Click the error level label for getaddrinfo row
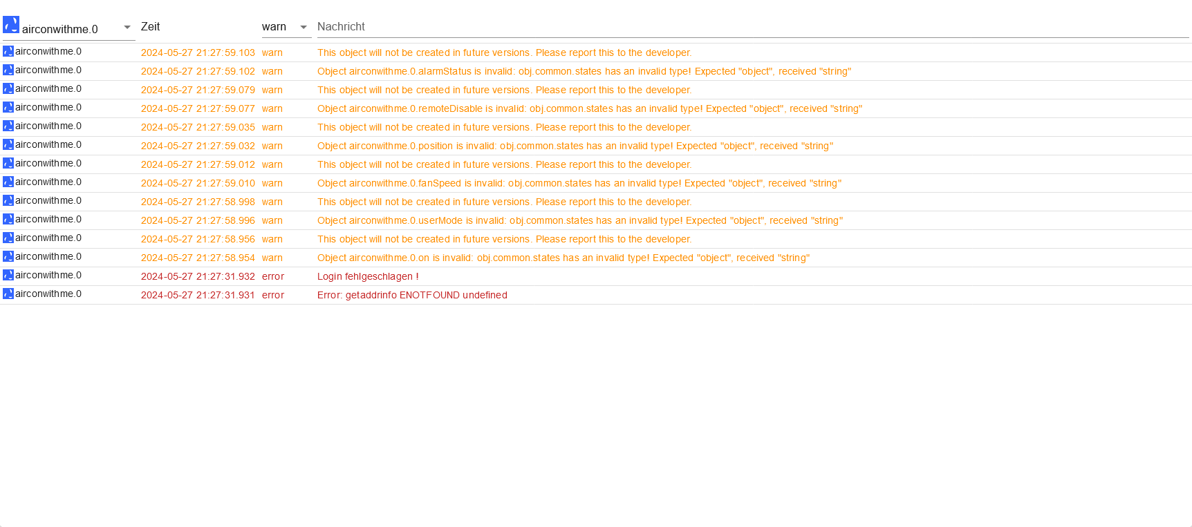1192x527 pixels. (273, 295)
